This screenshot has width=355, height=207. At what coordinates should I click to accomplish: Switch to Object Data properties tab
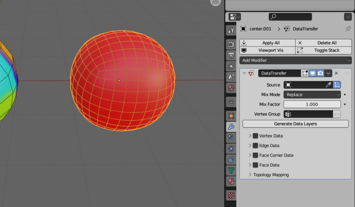[231, 170]
